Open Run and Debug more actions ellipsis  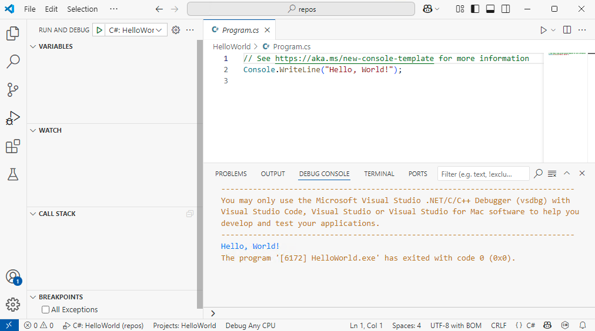point(190,30)
